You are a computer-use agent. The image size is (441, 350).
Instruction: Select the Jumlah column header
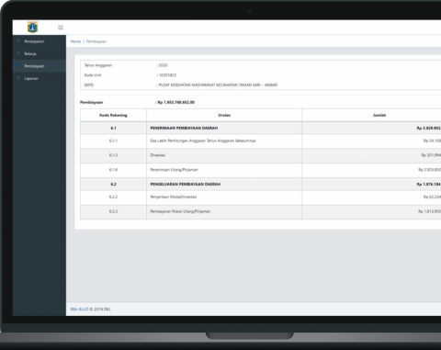pos(379,115)
